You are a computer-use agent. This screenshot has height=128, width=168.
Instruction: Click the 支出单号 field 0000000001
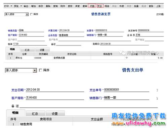click(x=126, y=90)
